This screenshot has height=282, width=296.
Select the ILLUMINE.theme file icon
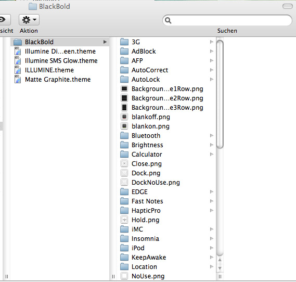pyautogui.click(x=18, y=70)
